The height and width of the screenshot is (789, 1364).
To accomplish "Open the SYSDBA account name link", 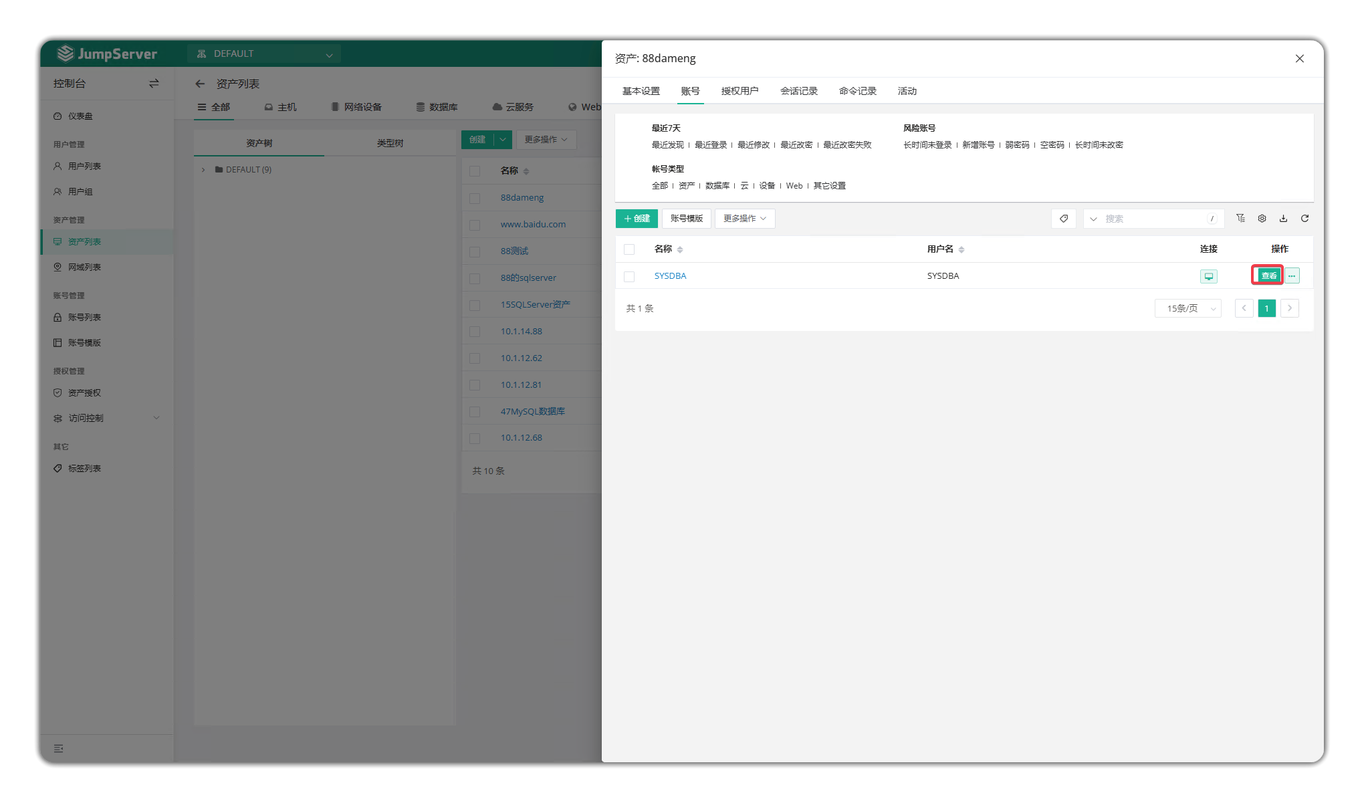I will pyautogui.click(x=670, y=275).
